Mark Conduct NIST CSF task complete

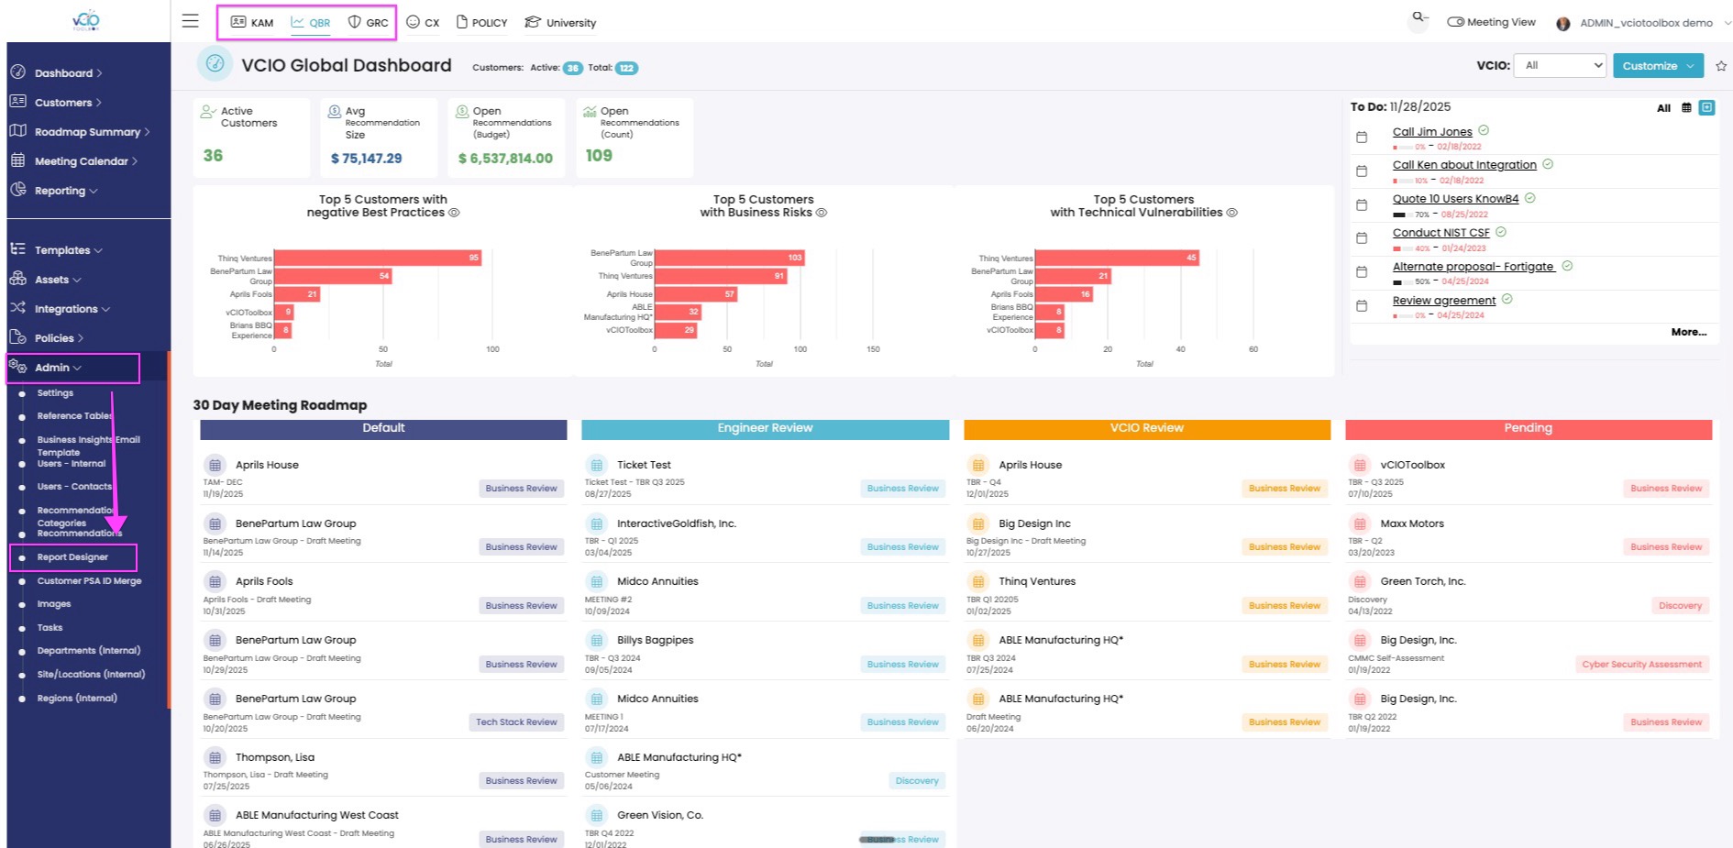pyautogui.click(x=1501, y=232)
